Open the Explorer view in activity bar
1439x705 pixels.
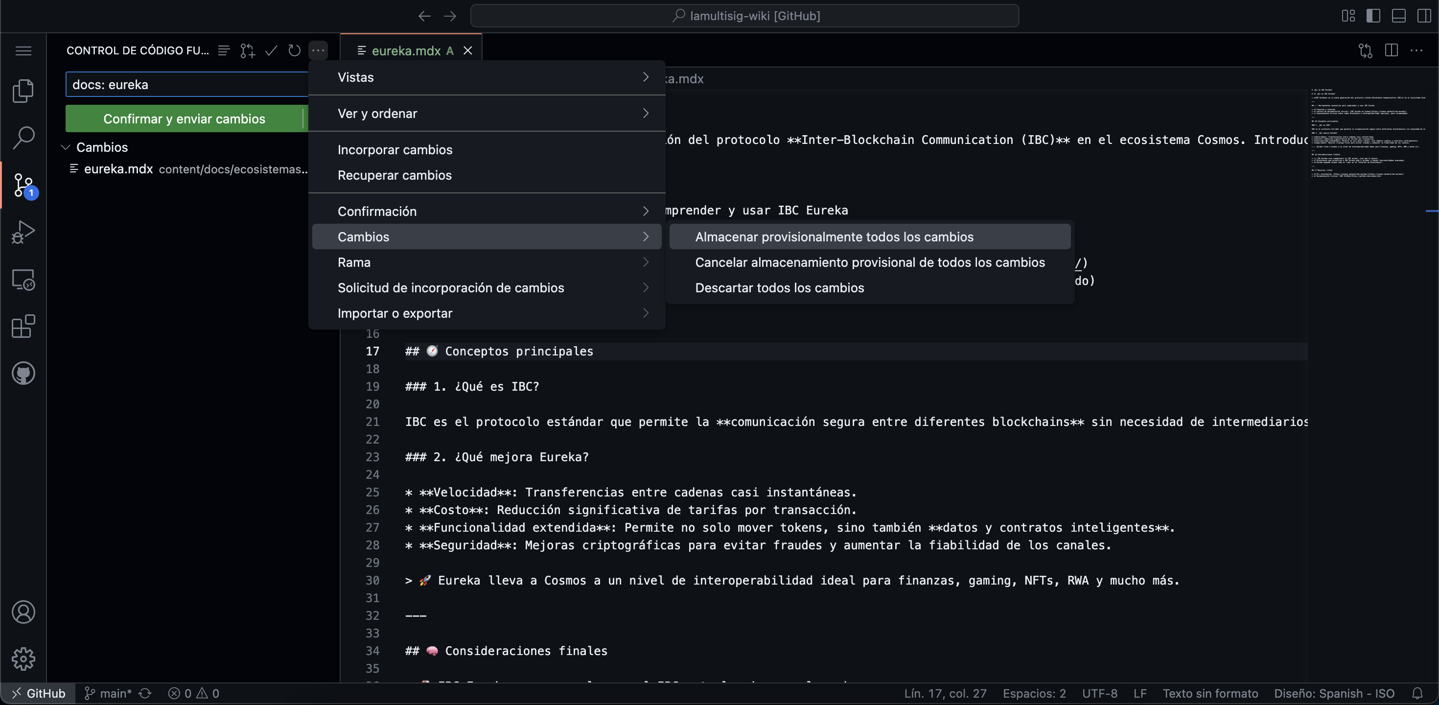(23, 91)
